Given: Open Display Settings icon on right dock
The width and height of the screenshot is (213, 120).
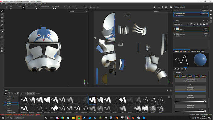Looking at the screenshot, I should 211,11.
